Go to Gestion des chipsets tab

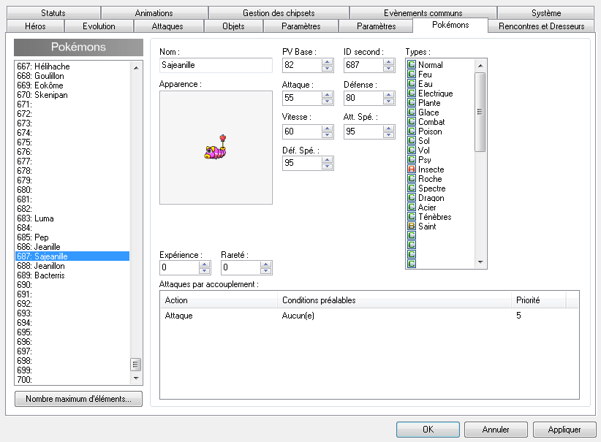tap(279, 12)
